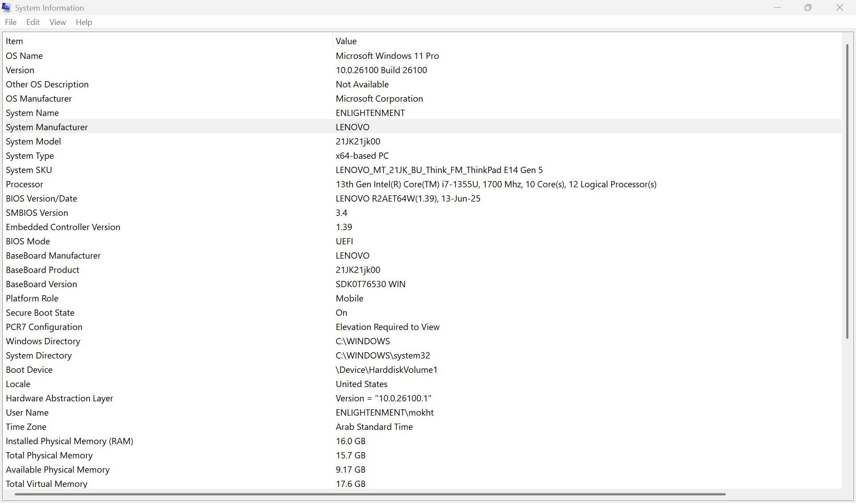Select the Time Zone row

pyautogui.click(x=26, y=427)
